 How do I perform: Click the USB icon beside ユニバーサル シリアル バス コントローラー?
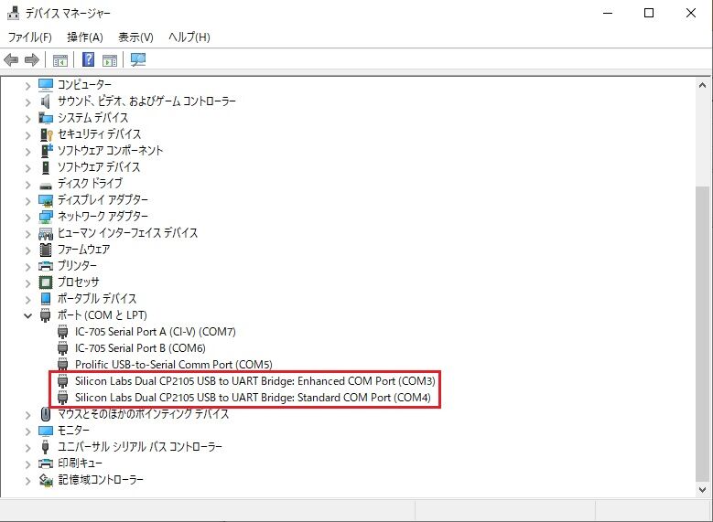click(45, 447)
